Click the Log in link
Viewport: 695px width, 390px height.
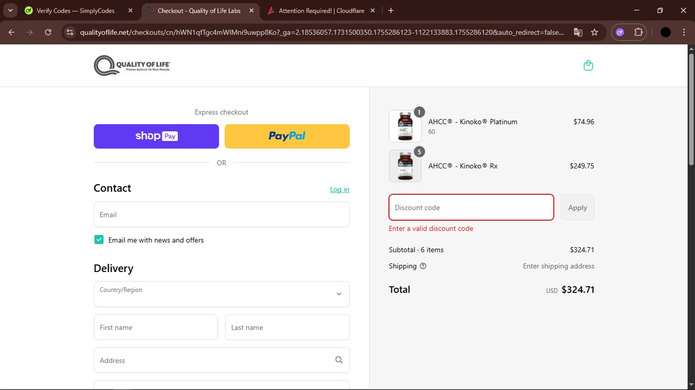tap(340, 189)
